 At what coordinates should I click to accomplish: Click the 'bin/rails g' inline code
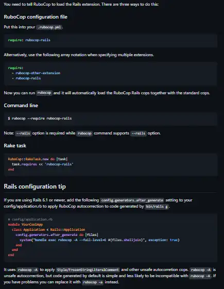[x=157, y=207]
